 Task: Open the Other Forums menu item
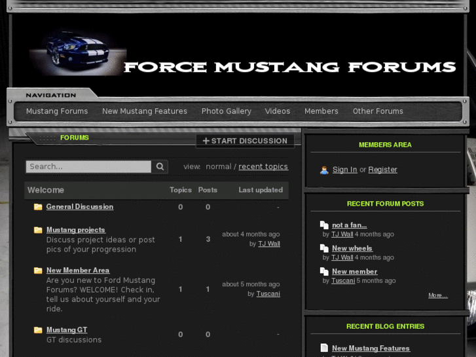point(378,111)
